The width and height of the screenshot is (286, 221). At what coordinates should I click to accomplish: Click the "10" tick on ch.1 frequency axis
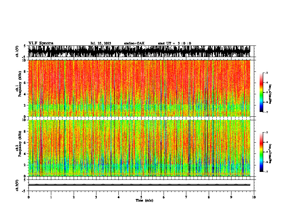point(24,60)
